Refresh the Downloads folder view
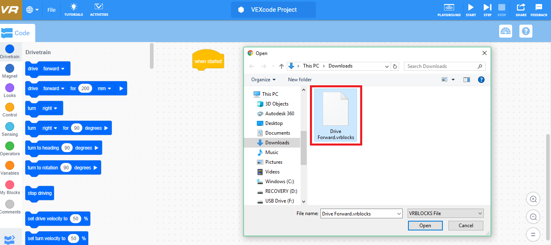The image size is (551, 245). point(395,66)
